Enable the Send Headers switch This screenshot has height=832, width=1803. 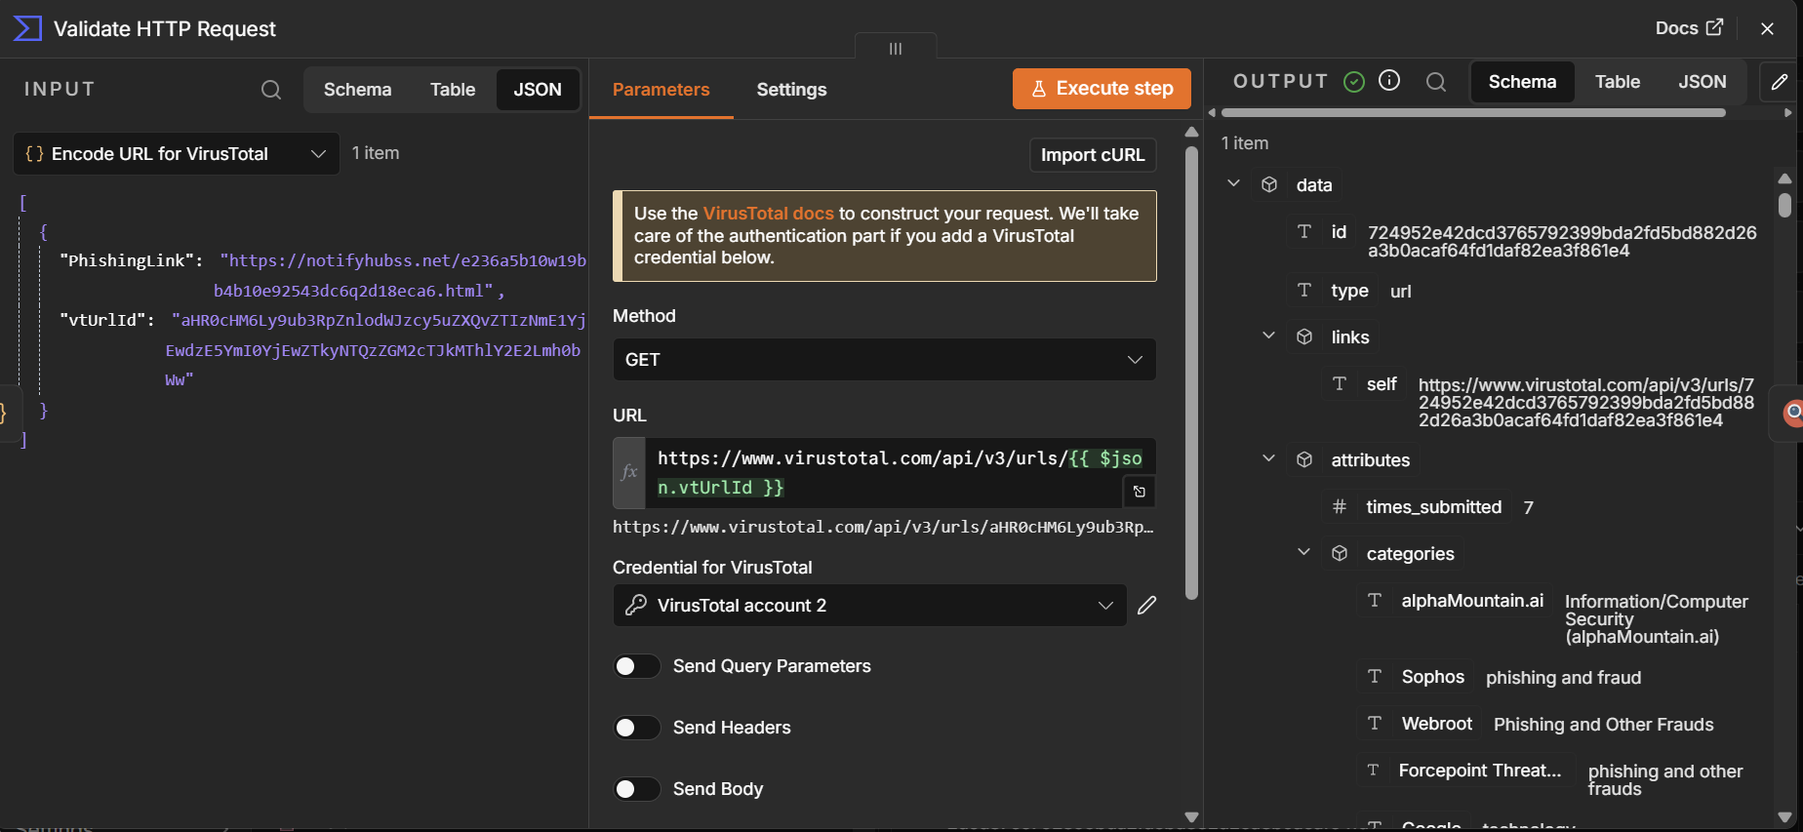[636, 728]
